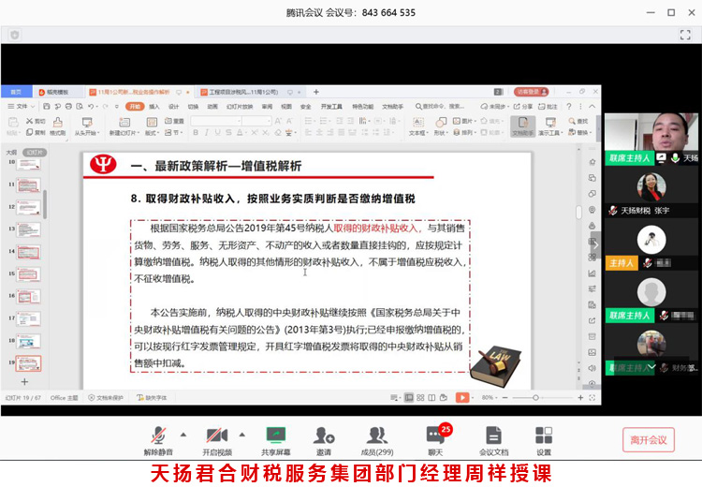This screenshot has height=487, width=702.
Task: Click the red 离开会议 leave button
Action: 648,439
